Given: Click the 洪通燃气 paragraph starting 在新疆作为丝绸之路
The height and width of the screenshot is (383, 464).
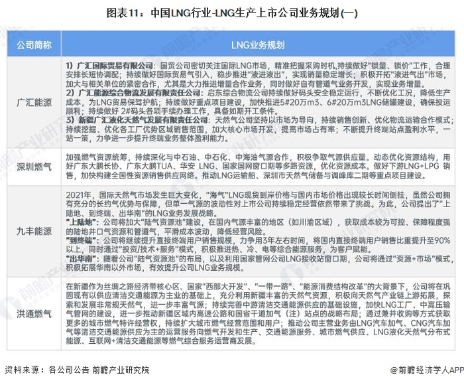Looking at the screenshot, I should [258, 313].
